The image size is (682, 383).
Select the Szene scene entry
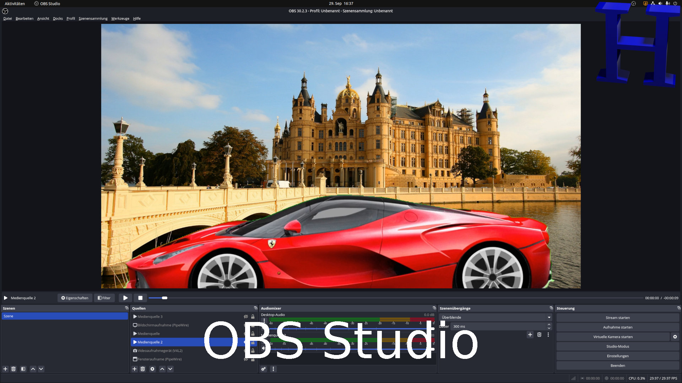(65, 316)
